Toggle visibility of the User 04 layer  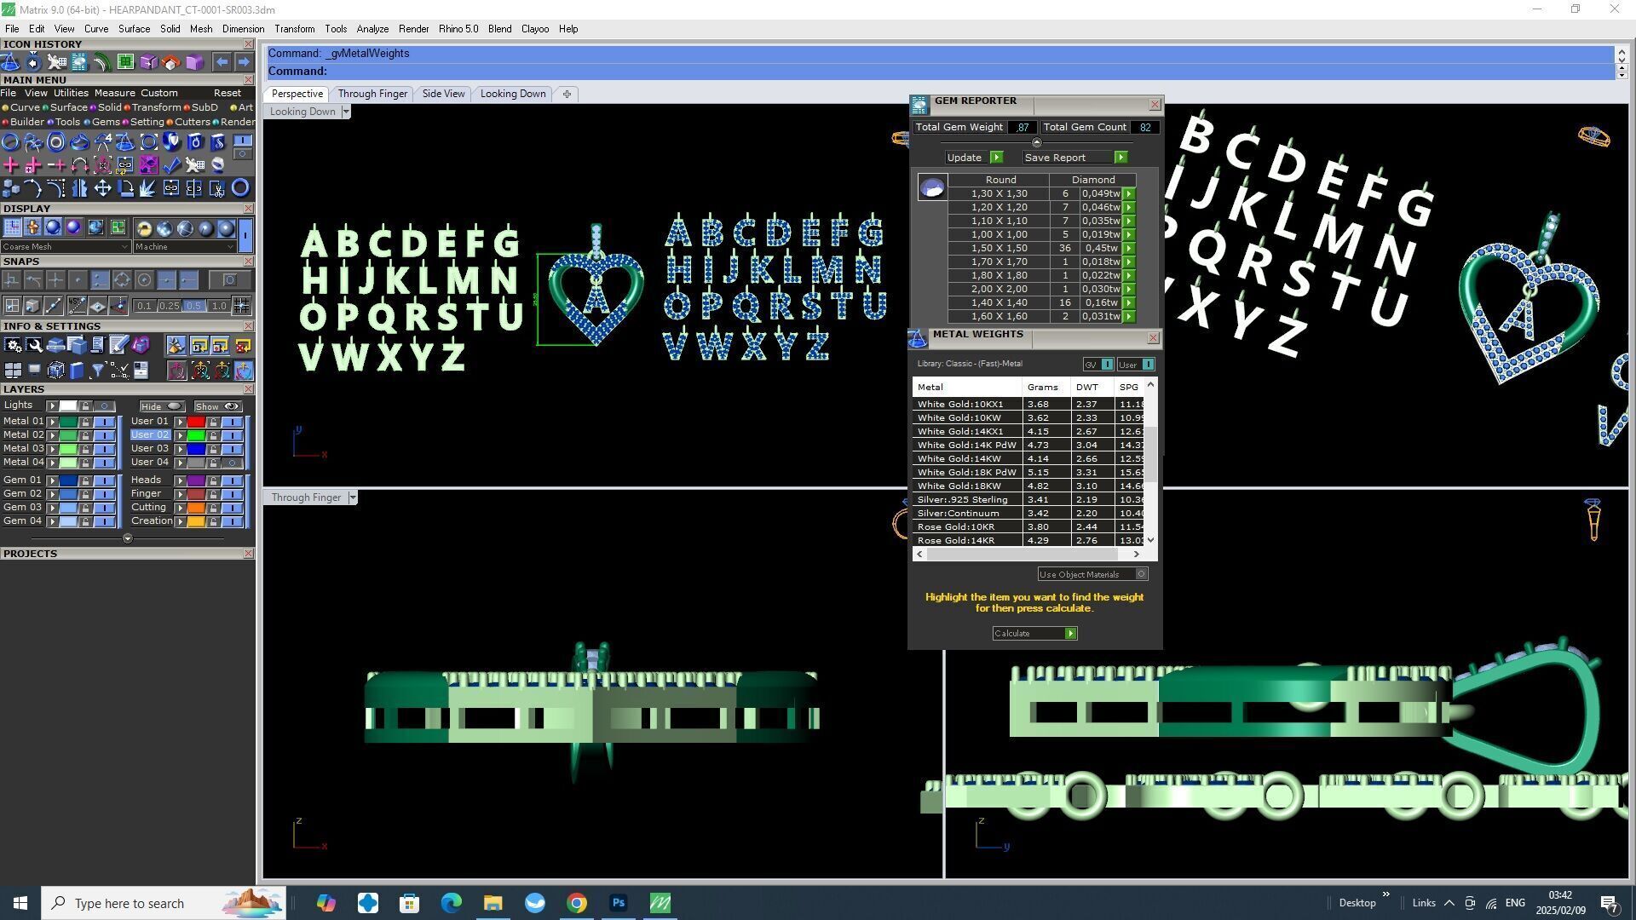[x=232, y=463]
